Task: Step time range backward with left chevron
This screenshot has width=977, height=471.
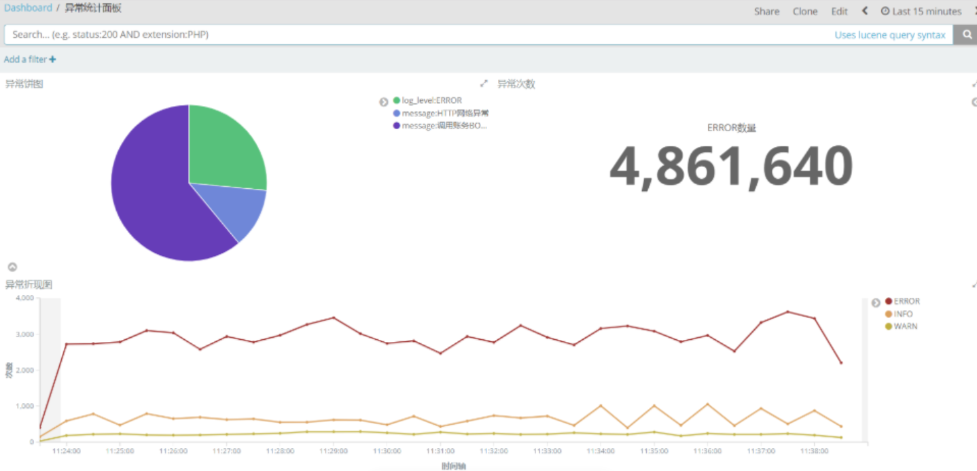Action: click(x=865, y=11)
